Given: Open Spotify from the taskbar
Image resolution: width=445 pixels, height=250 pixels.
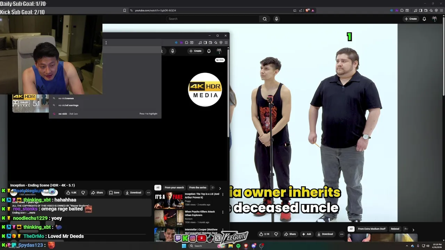Looking at the screenshot, I should point(238,246).
